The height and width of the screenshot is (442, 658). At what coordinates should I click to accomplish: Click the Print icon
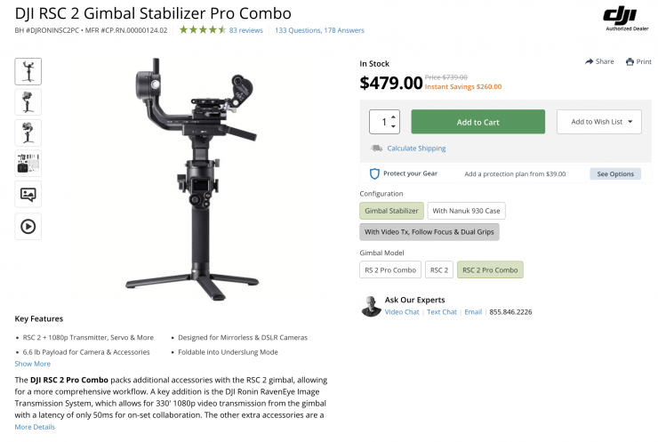pyautogui.click(x=630, y=61)
